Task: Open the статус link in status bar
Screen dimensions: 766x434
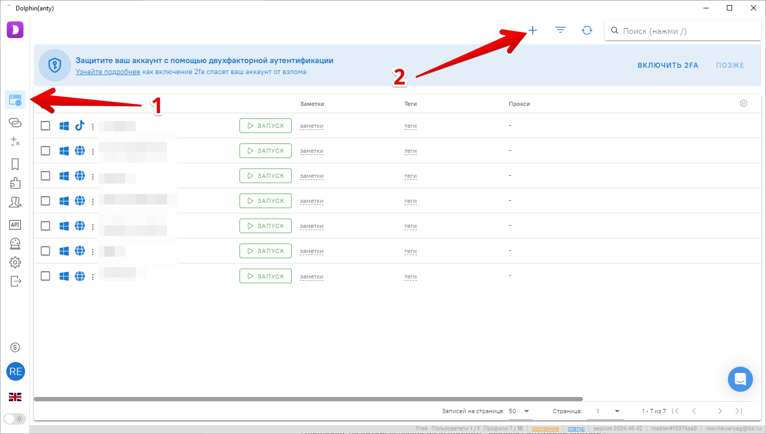Action: click(x=576, y=429)
